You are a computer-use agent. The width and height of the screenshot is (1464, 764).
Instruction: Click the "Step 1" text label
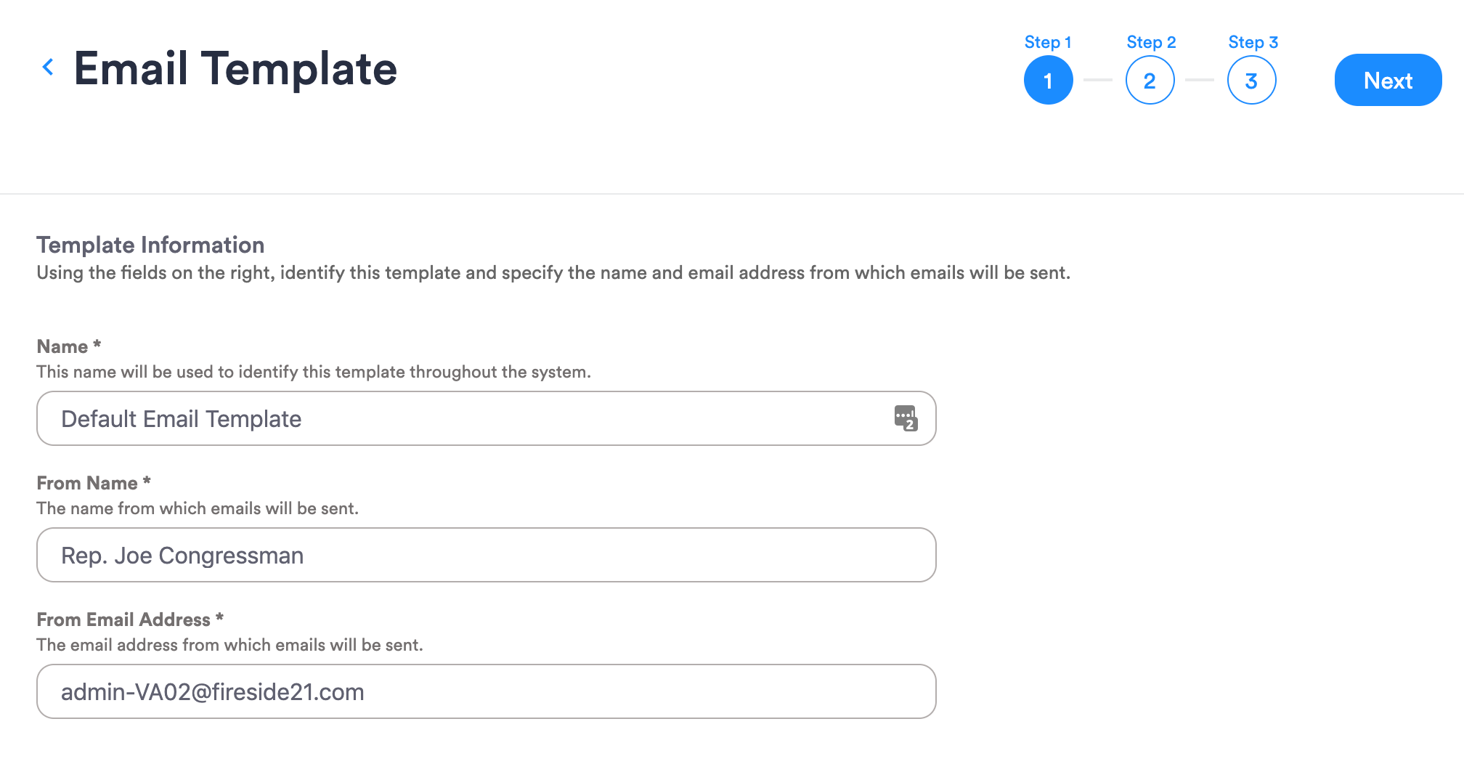pos(1048,42)
